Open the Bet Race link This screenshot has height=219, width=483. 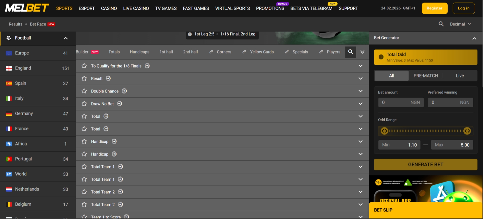(38, 24)
